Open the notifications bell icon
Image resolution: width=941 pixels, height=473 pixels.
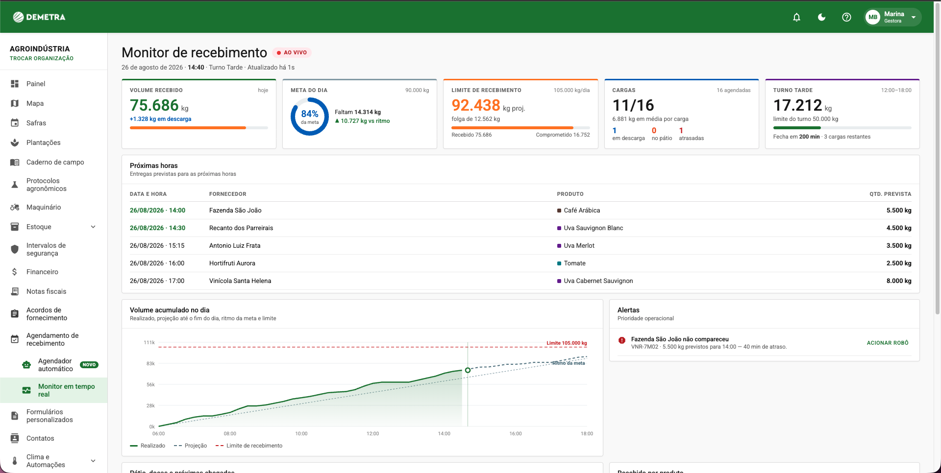(797, 17)
